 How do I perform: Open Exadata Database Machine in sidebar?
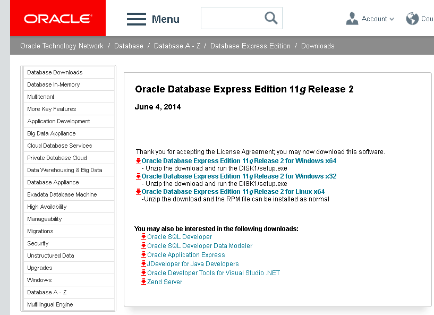click(x=69, y=194)
